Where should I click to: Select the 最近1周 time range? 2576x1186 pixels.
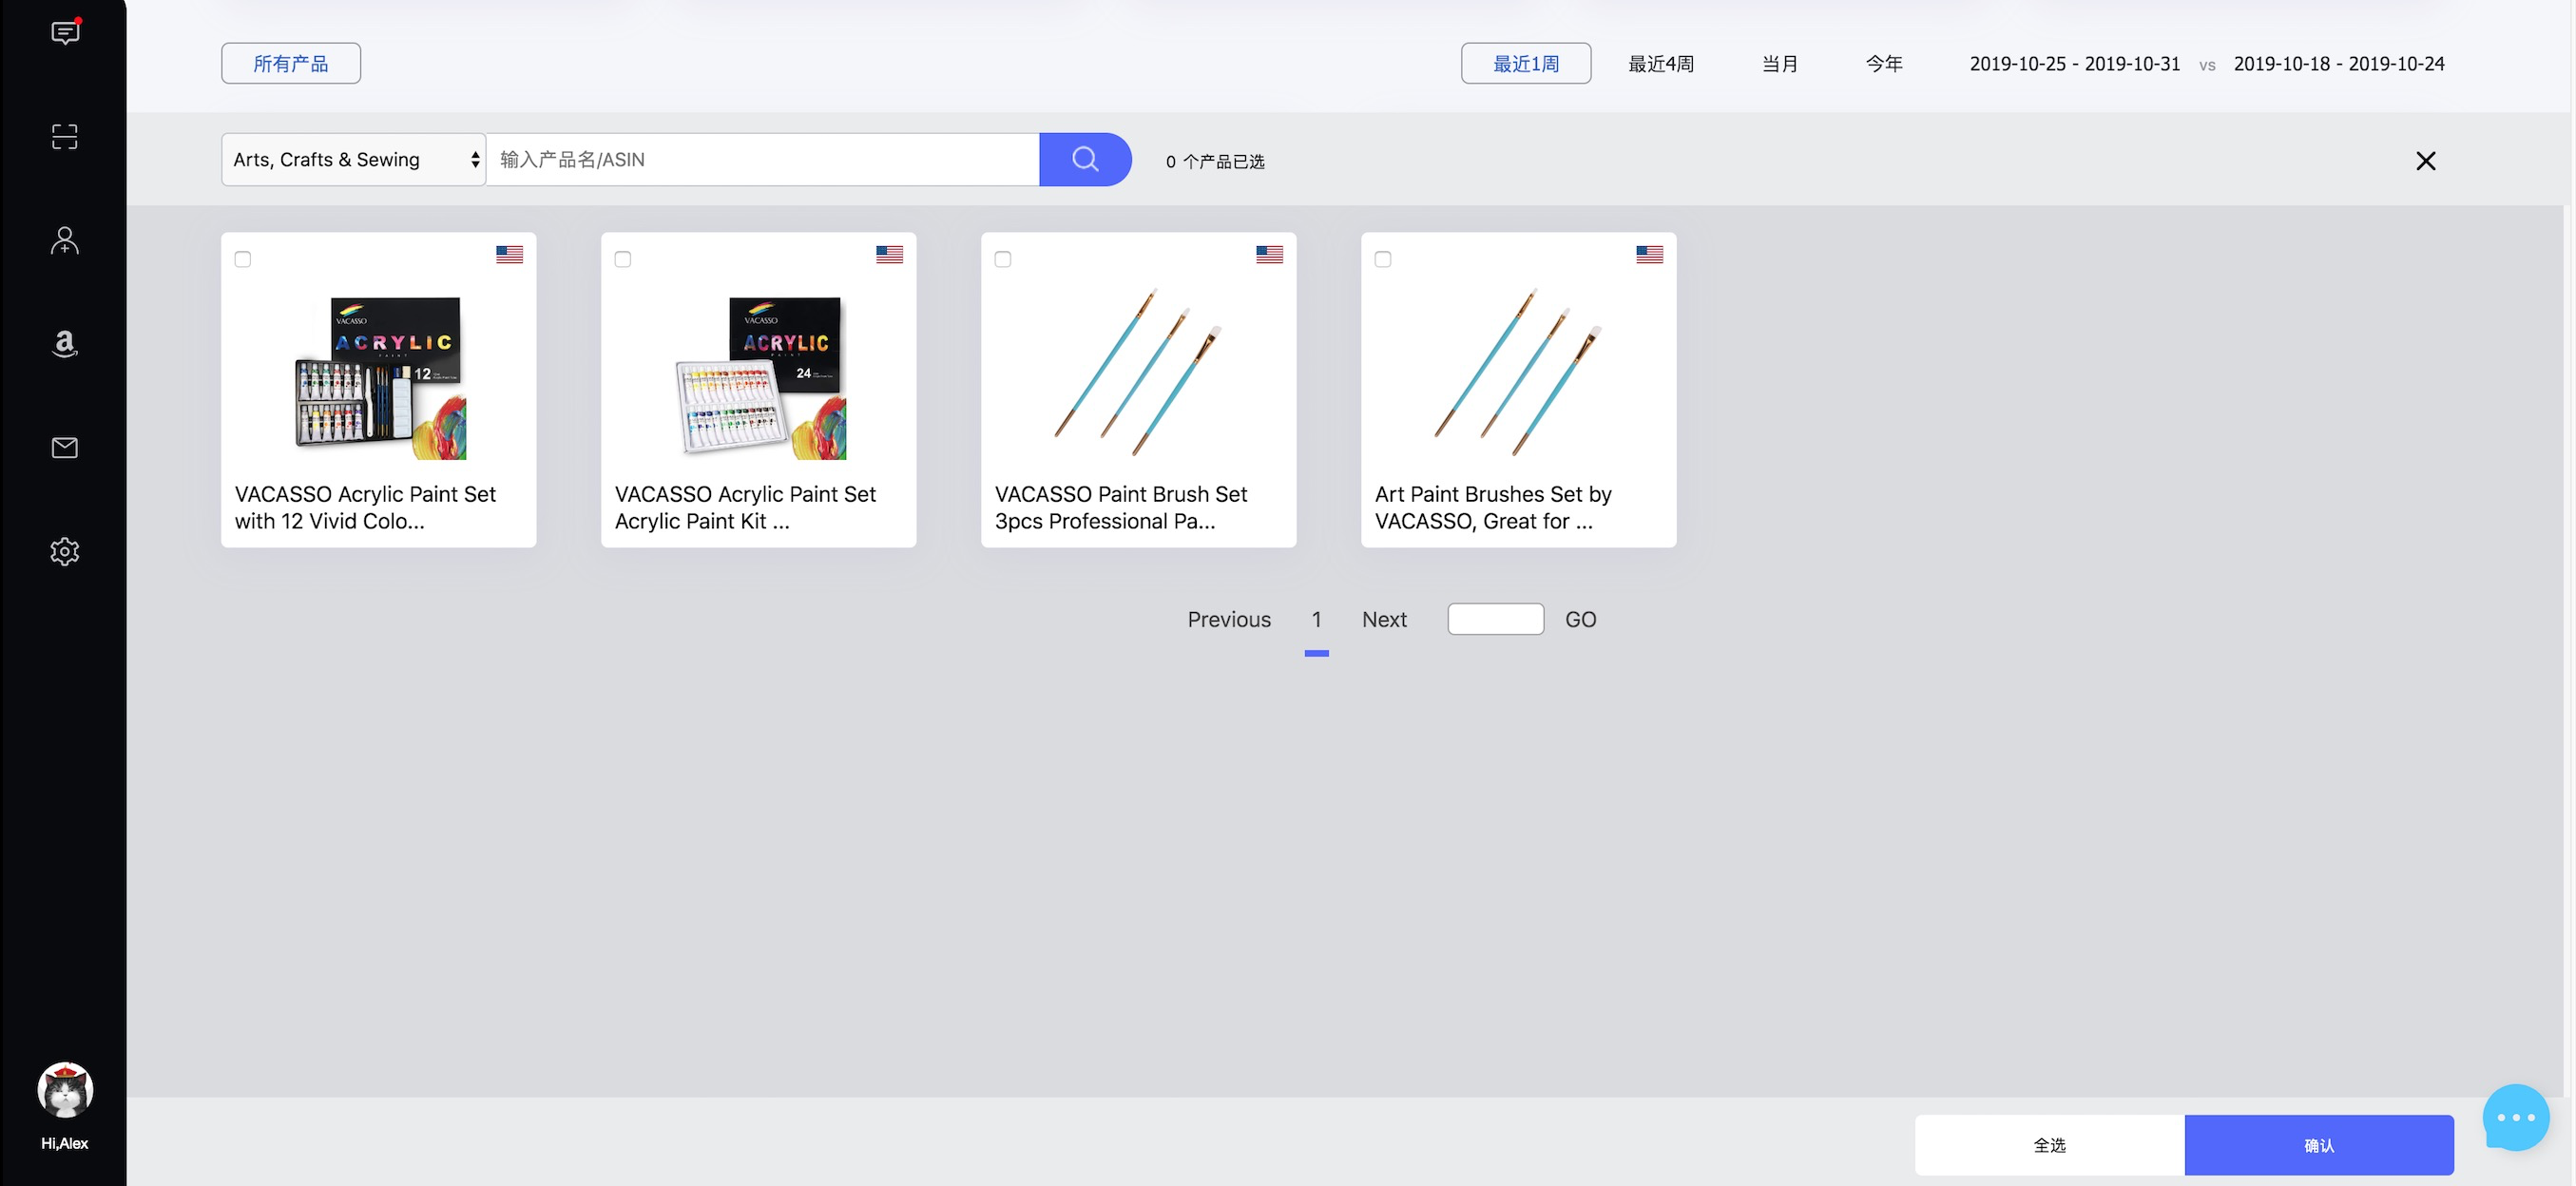1525,63
